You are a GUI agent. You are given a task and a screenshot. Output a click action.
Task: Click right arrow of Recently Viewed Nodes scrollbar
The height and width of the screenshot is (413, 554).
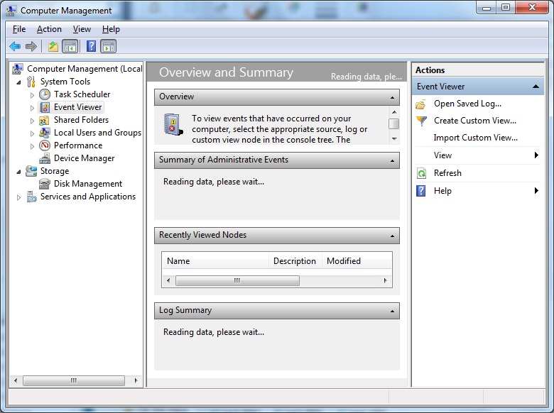(385, 280)
